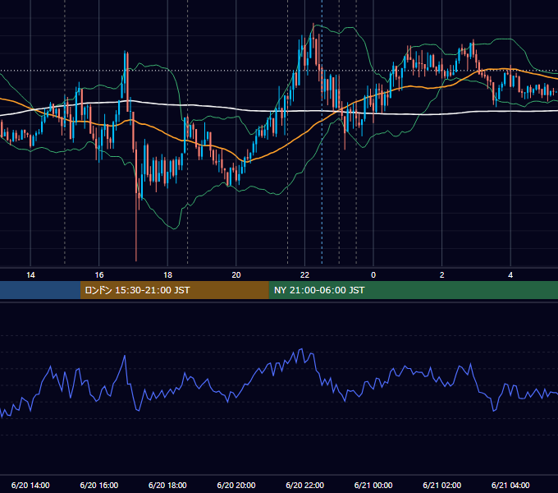
Task: Click the 6/20 20:00 date label
Action: pyautogui.click(x=236, y=485)
